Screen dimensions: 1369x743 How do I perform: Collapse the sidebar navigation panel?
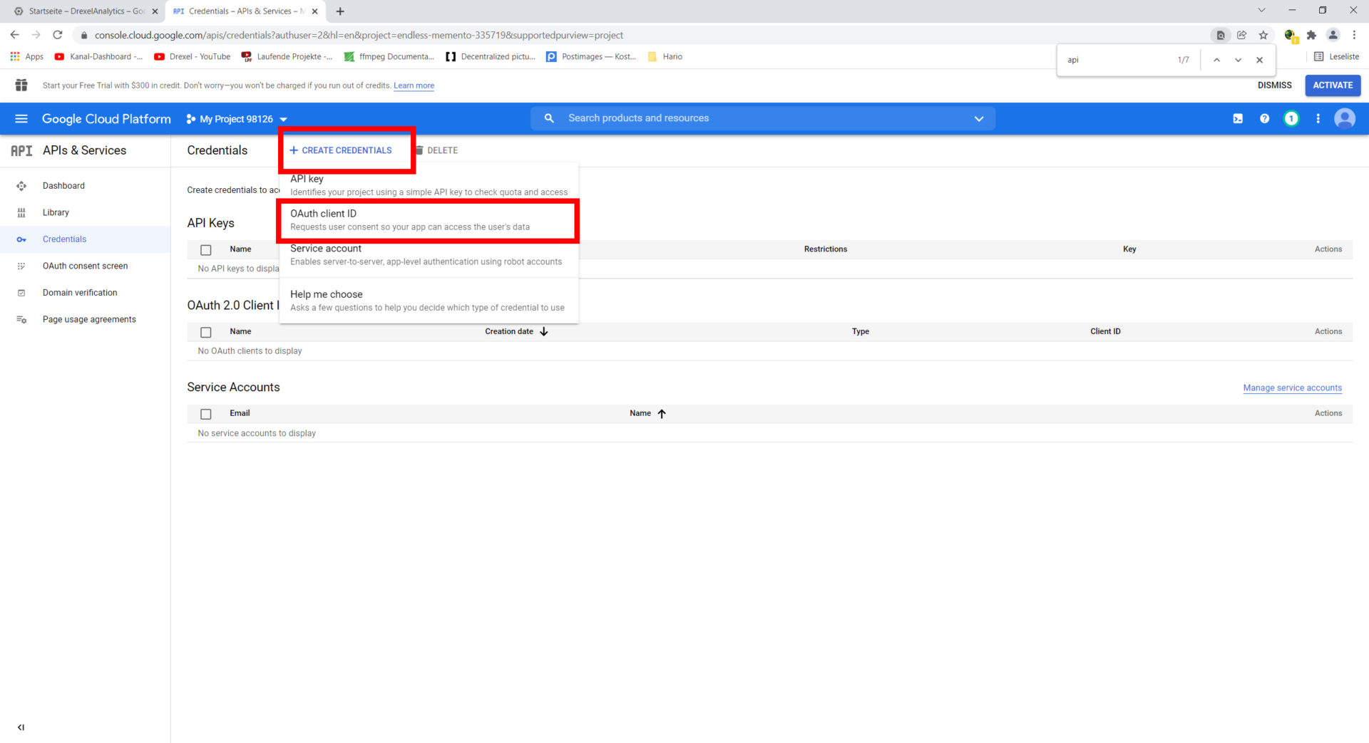point(21,727)
